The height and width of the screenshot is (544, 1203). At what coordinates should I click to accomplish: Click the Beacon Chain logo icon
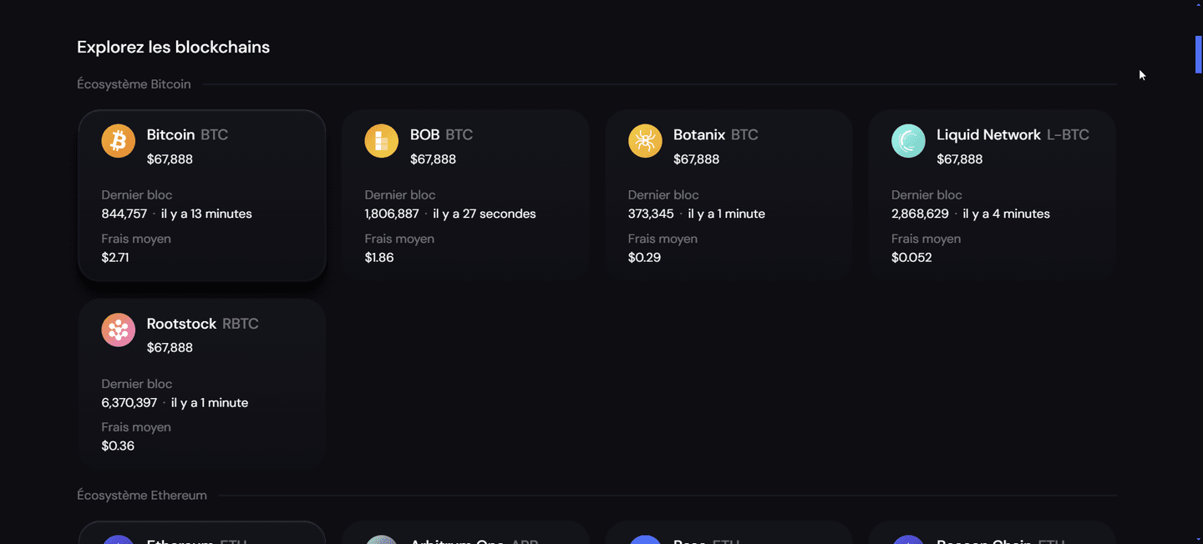(908, 541)
